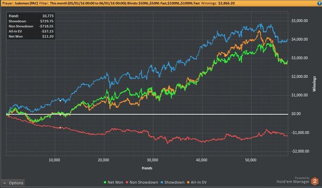Click the $2,000.00 axis label
The height and width of the screenshot is (188, 322).
pos(299,77)
